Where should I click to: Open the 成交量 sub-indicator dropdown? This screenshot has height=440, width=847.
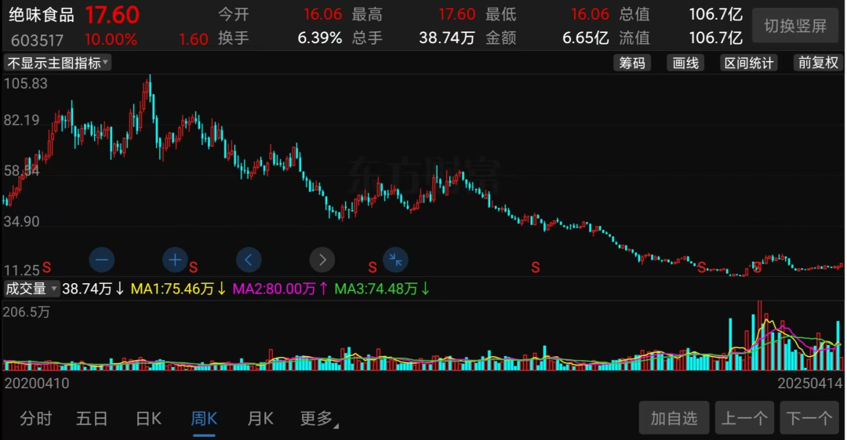point(31,289)
